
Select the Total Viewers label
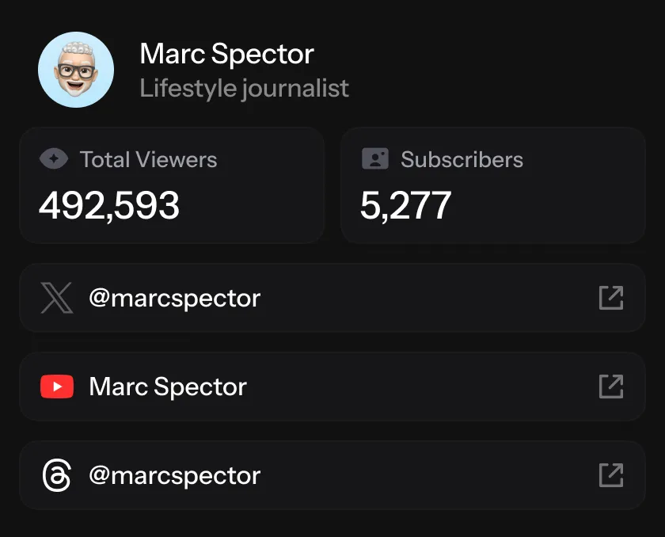click(148, 159)
